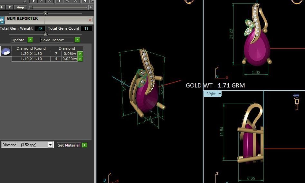This screenshot has width=305, height=183.
Task: Click the 'Diamond Round' header cell
Action: pyautogui.click(x=31, y=48)
